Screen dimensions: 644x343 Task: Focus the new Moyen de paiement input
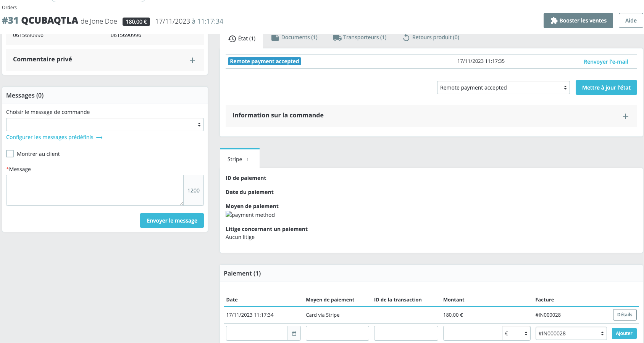(337, 333)
